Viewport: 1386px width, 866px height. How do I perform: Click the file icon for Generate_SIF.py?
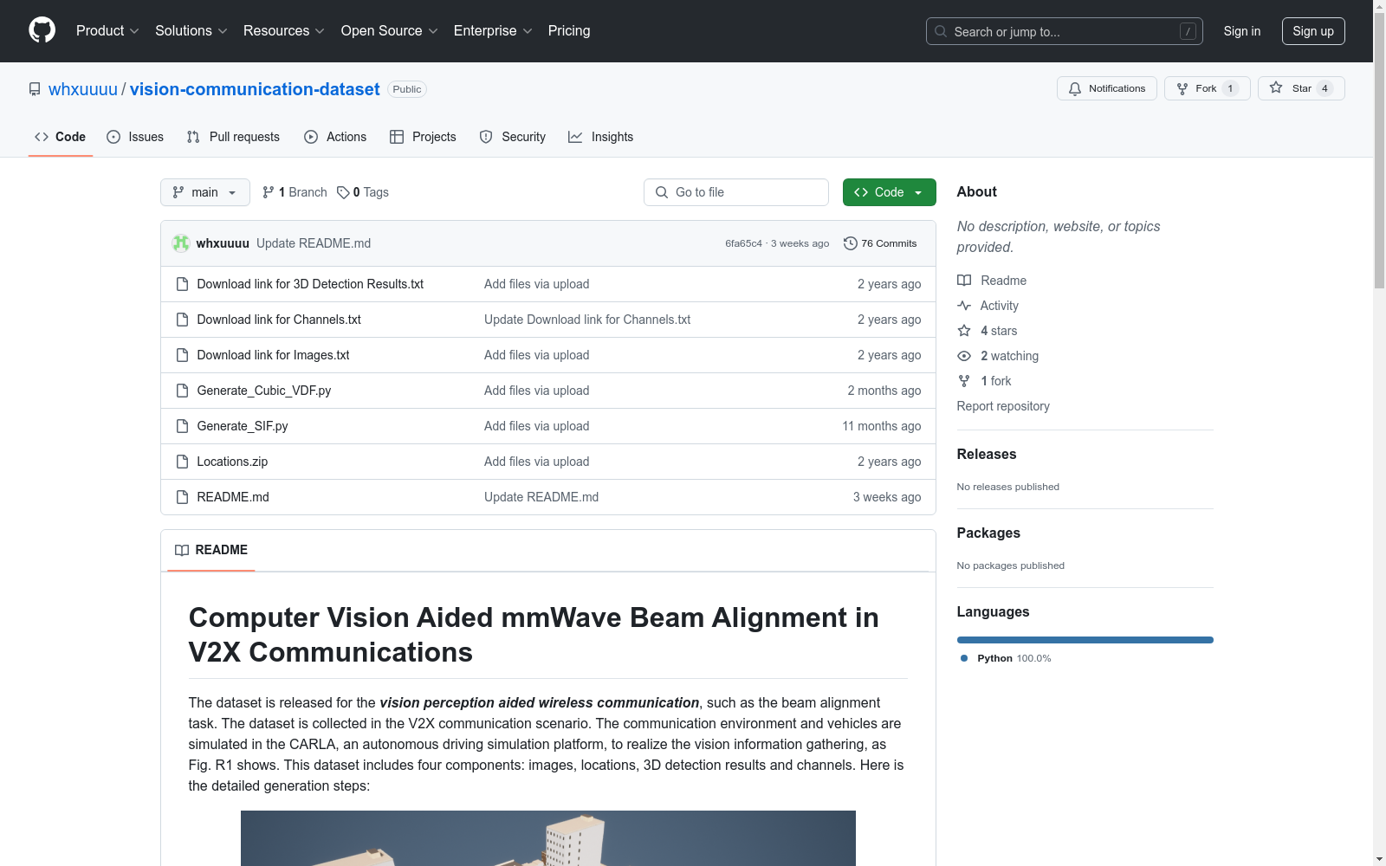[182, 426]
